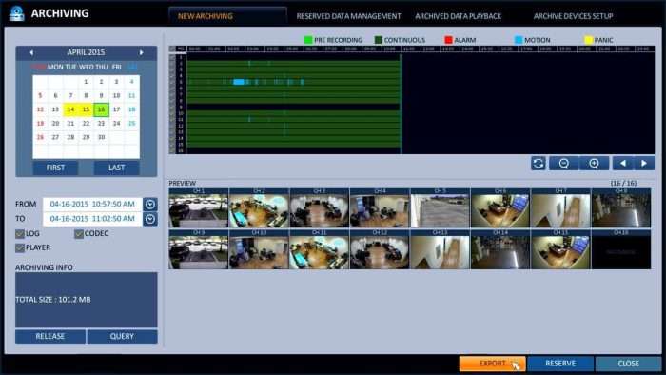Viewport: 666px width, 375px height.
Task: Select CH 15 preview thumbnail
Action: tap(560, 249)
